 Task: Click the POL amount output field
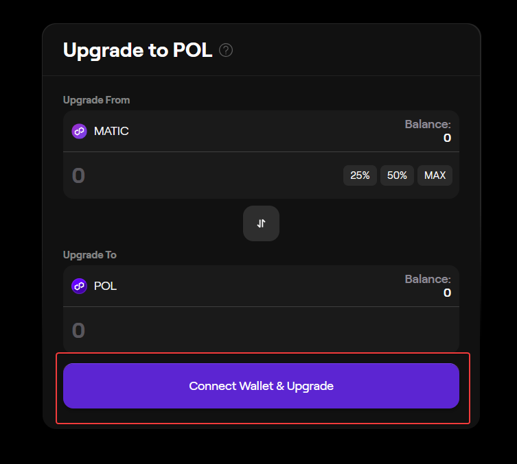click(x=261, y=330)
